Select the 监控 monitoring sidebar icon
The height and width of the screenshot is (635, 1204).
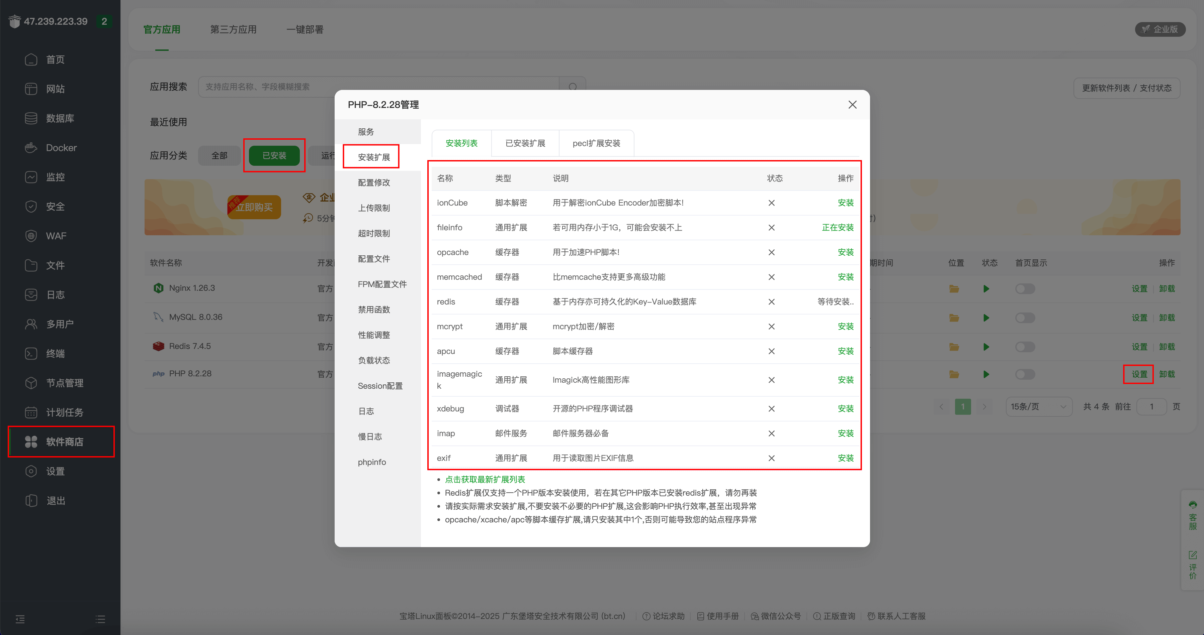tap(31, 176)
